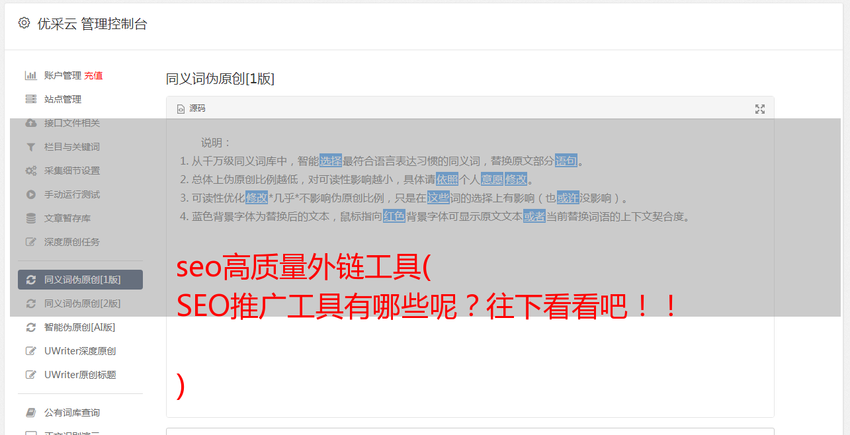This screenshot has height=435, width=850.
Task: Click the UWriter深度原创 edit icon
Action: pyautogui.click(x=31, y=351)
